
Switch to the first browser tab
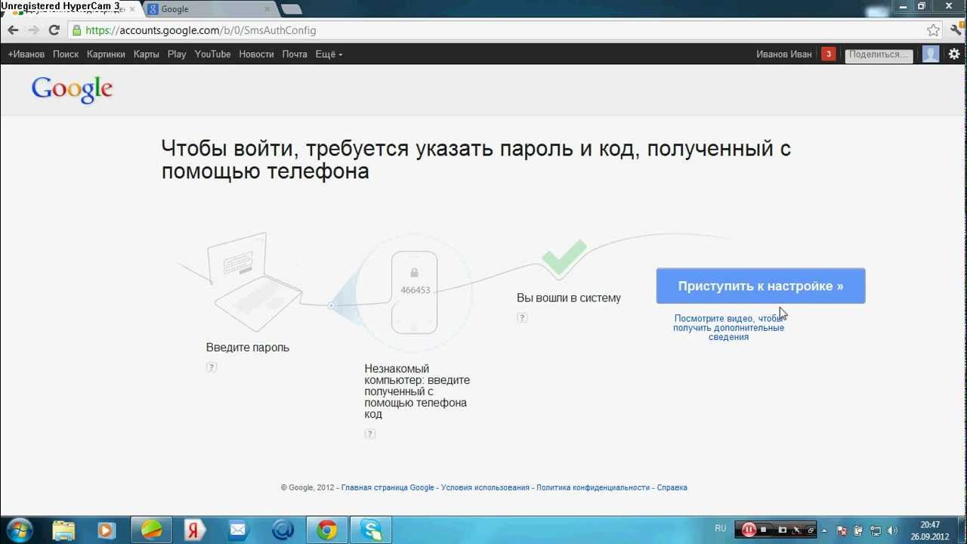click(x=72, y=9)
